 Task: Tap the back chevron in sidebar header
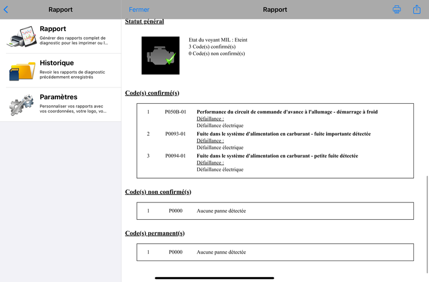click(6, 10)
